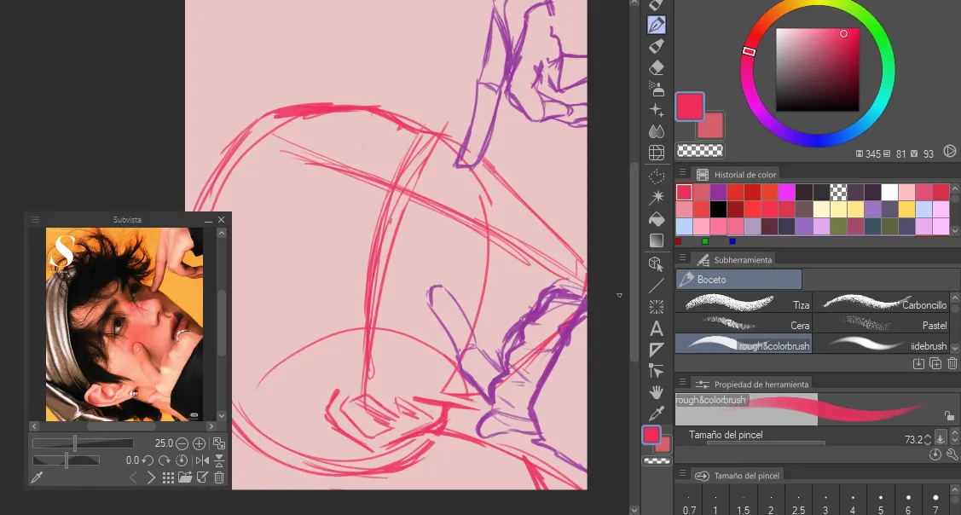Fit the Subvista image to panel
The image size is (961, 515).
tap(219, 443)
